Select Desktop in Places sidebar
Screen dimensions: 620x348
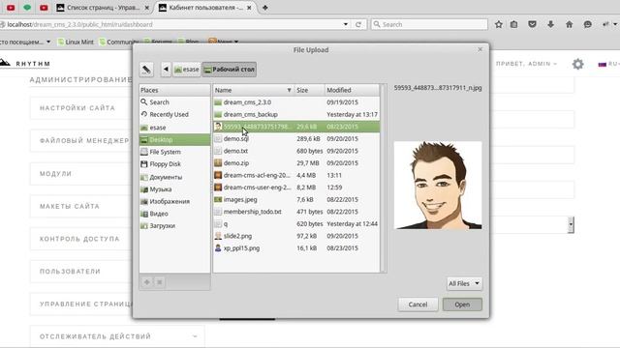pyautogui.click(x=174, y=139)
